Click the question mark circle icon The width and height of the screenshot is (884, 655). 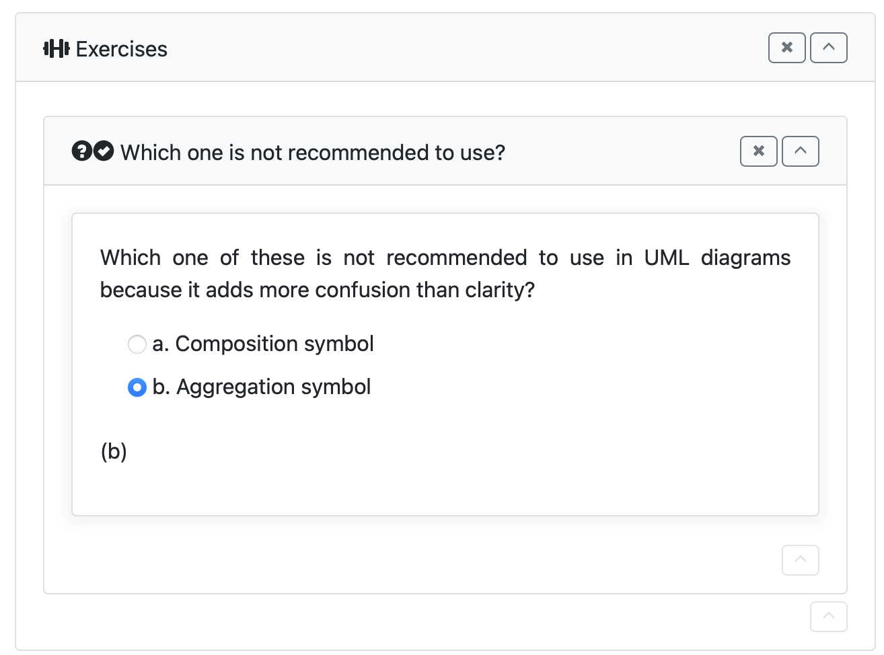point(81,151)
